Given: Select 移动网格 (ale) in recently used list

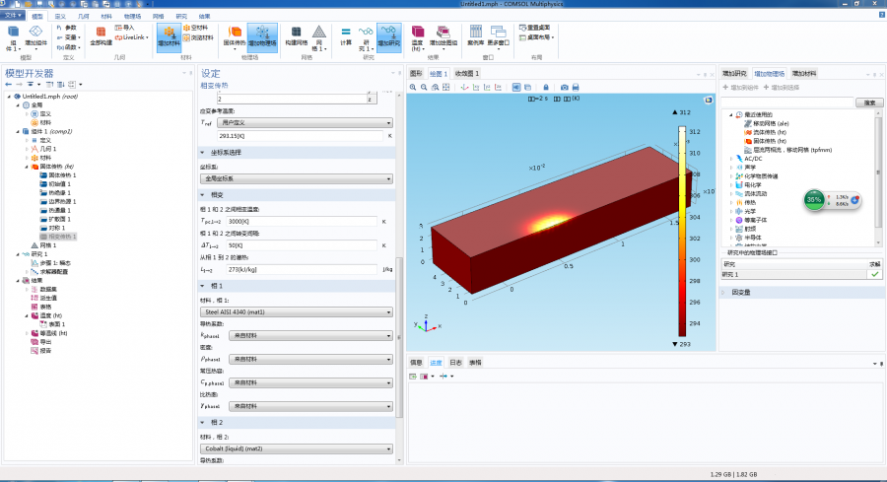Looking at the screenshot, I should (767, 123).
